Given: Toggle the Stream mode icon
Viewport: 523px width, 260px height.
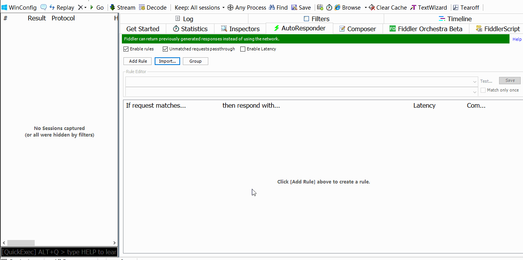Looking at the screenshot, I should (113, 7).
